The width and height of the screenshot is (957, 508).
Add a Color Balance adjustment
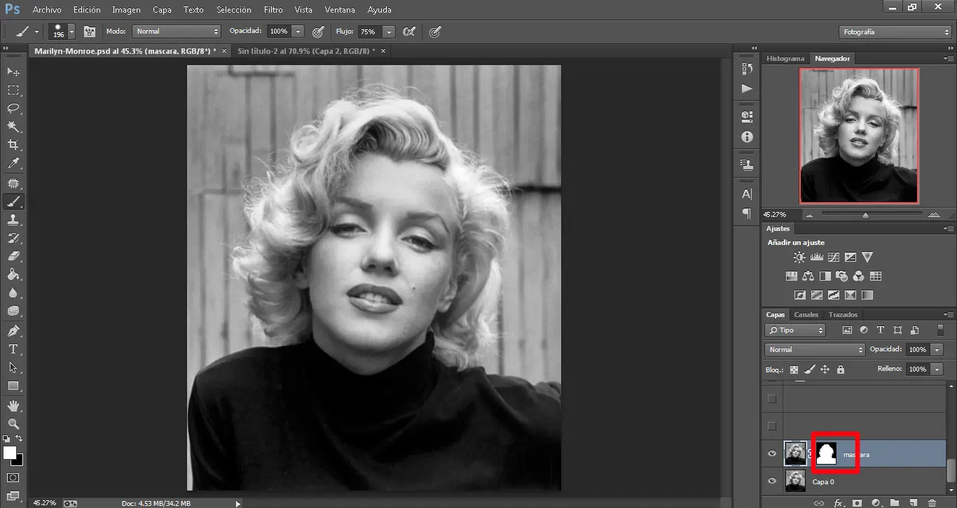pyautogui.click(x=808, y=276)
